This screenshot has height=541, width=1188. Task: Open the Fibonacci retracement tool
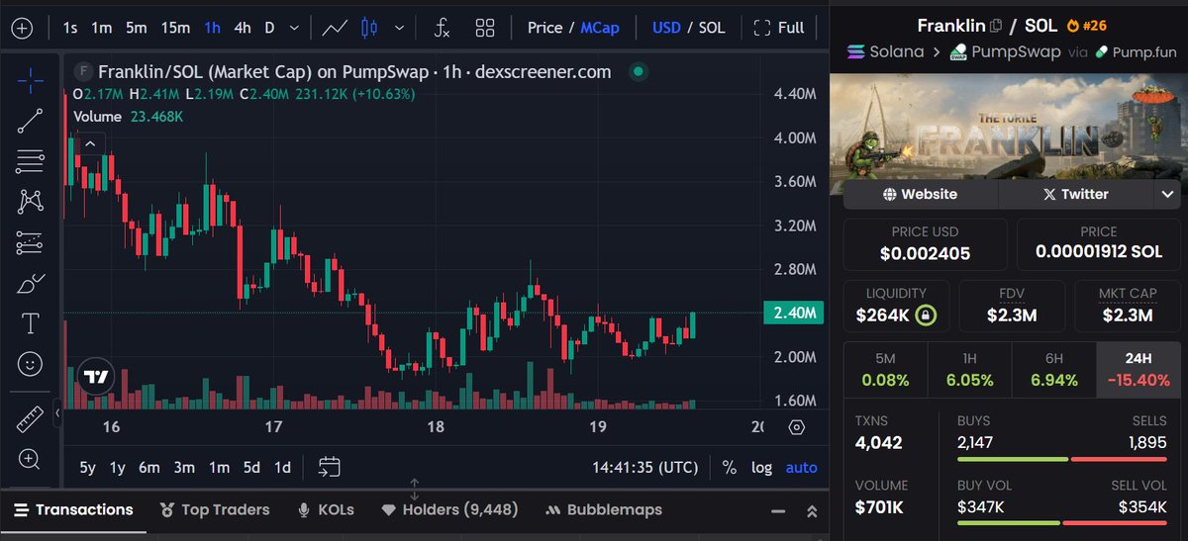[30, 161]
